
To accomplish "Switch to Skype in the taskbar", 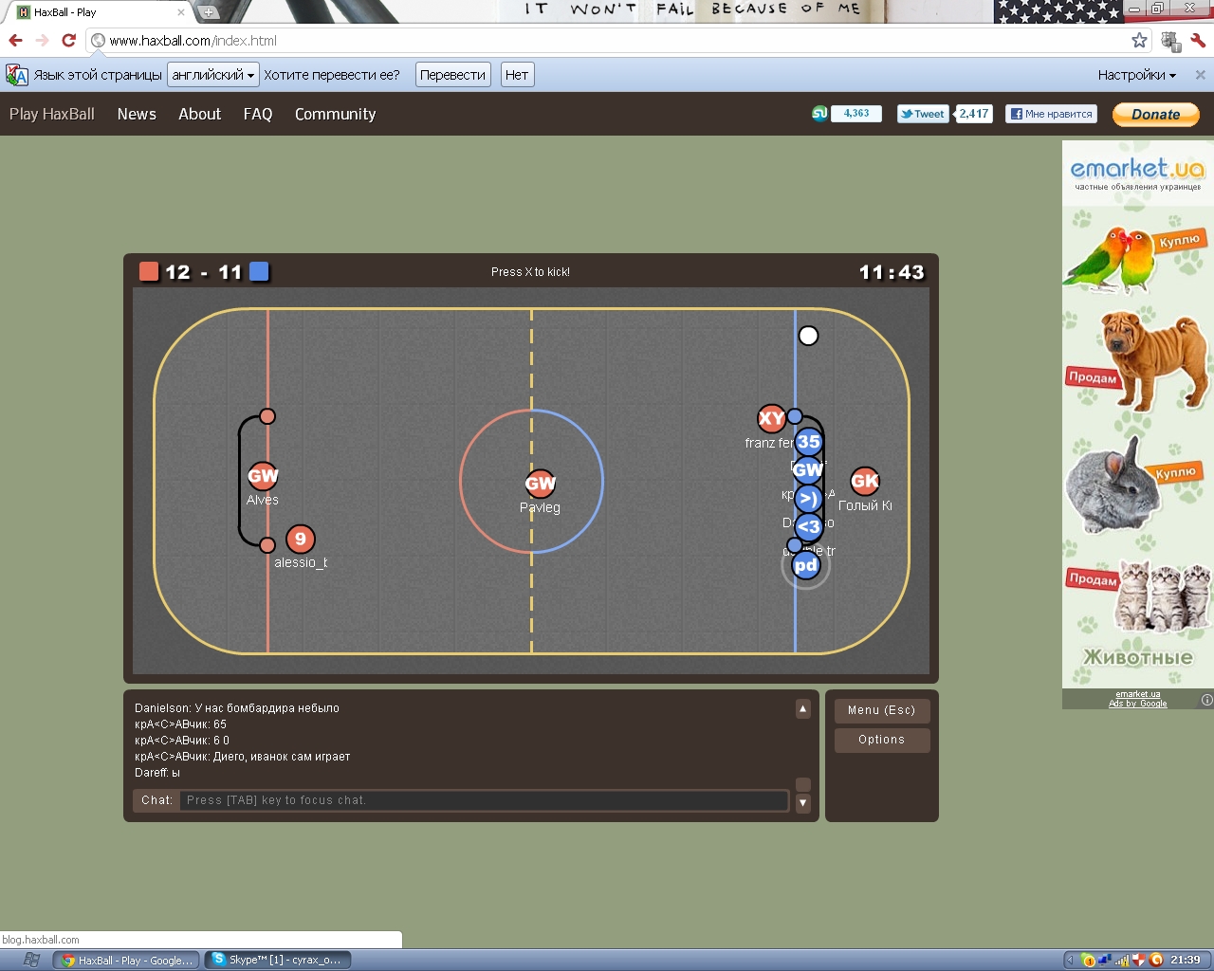I will (x=278, y=960).
